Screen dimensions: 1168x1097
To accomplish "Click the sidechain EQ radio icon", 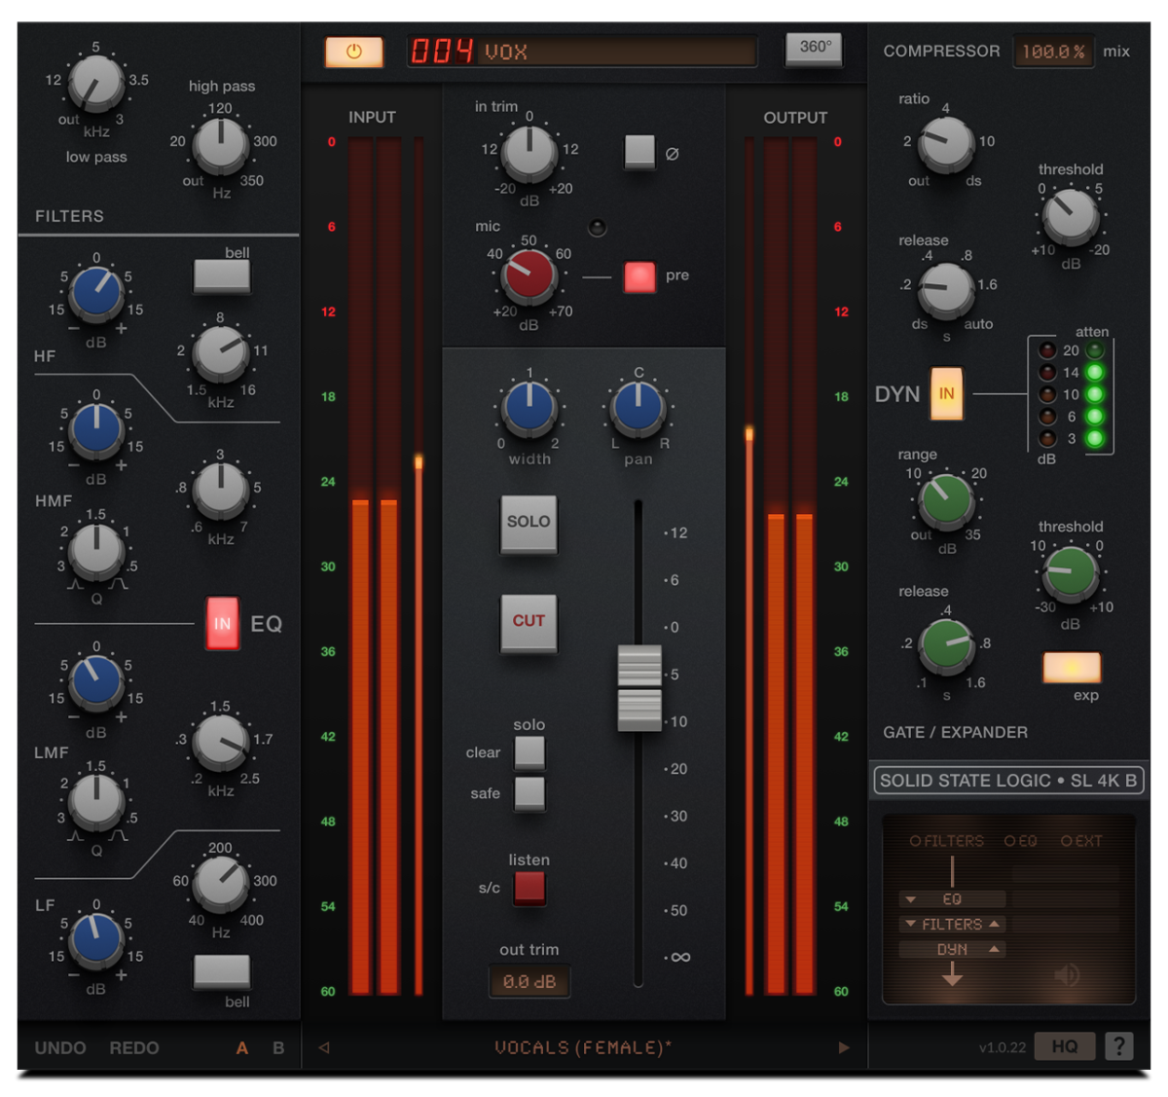I will (1008, 840).
